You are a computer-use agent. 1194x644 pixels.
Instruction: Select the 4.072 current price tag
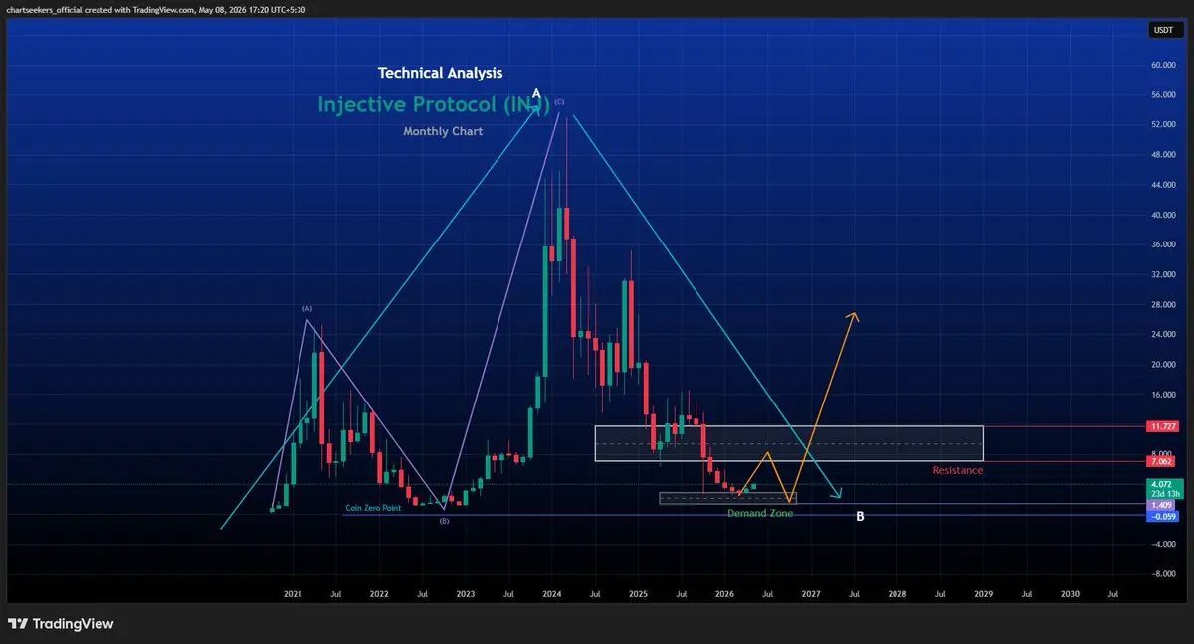1160,484
